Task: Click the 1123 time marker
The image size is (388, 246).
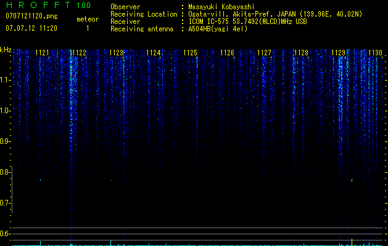Action: pos(116,53)
